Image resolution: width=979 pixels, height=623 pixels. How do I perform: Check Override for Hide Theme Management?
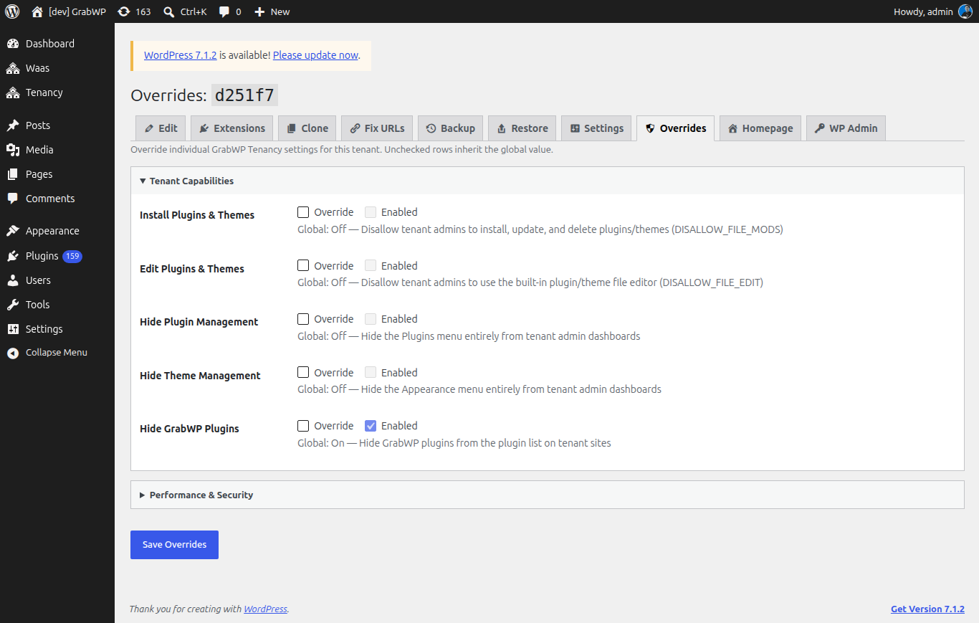click(303, 373)
